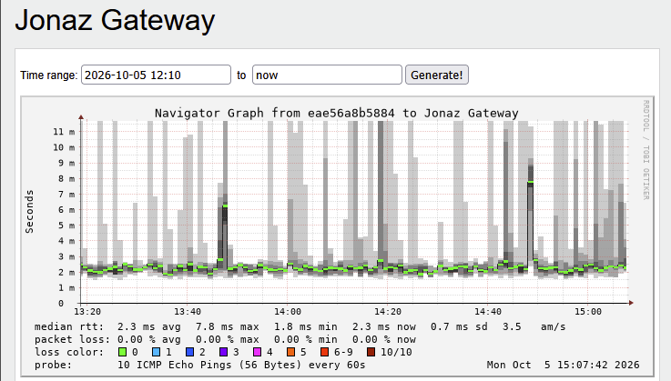671x381 pixels.
Task: Click the '0.7 ms sd' value
Action: pos(459,326)
